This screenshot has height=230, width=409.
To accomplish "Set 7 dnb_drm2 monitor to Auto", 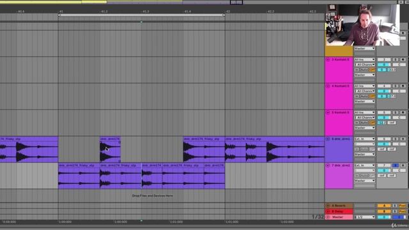I will [364, 176].
